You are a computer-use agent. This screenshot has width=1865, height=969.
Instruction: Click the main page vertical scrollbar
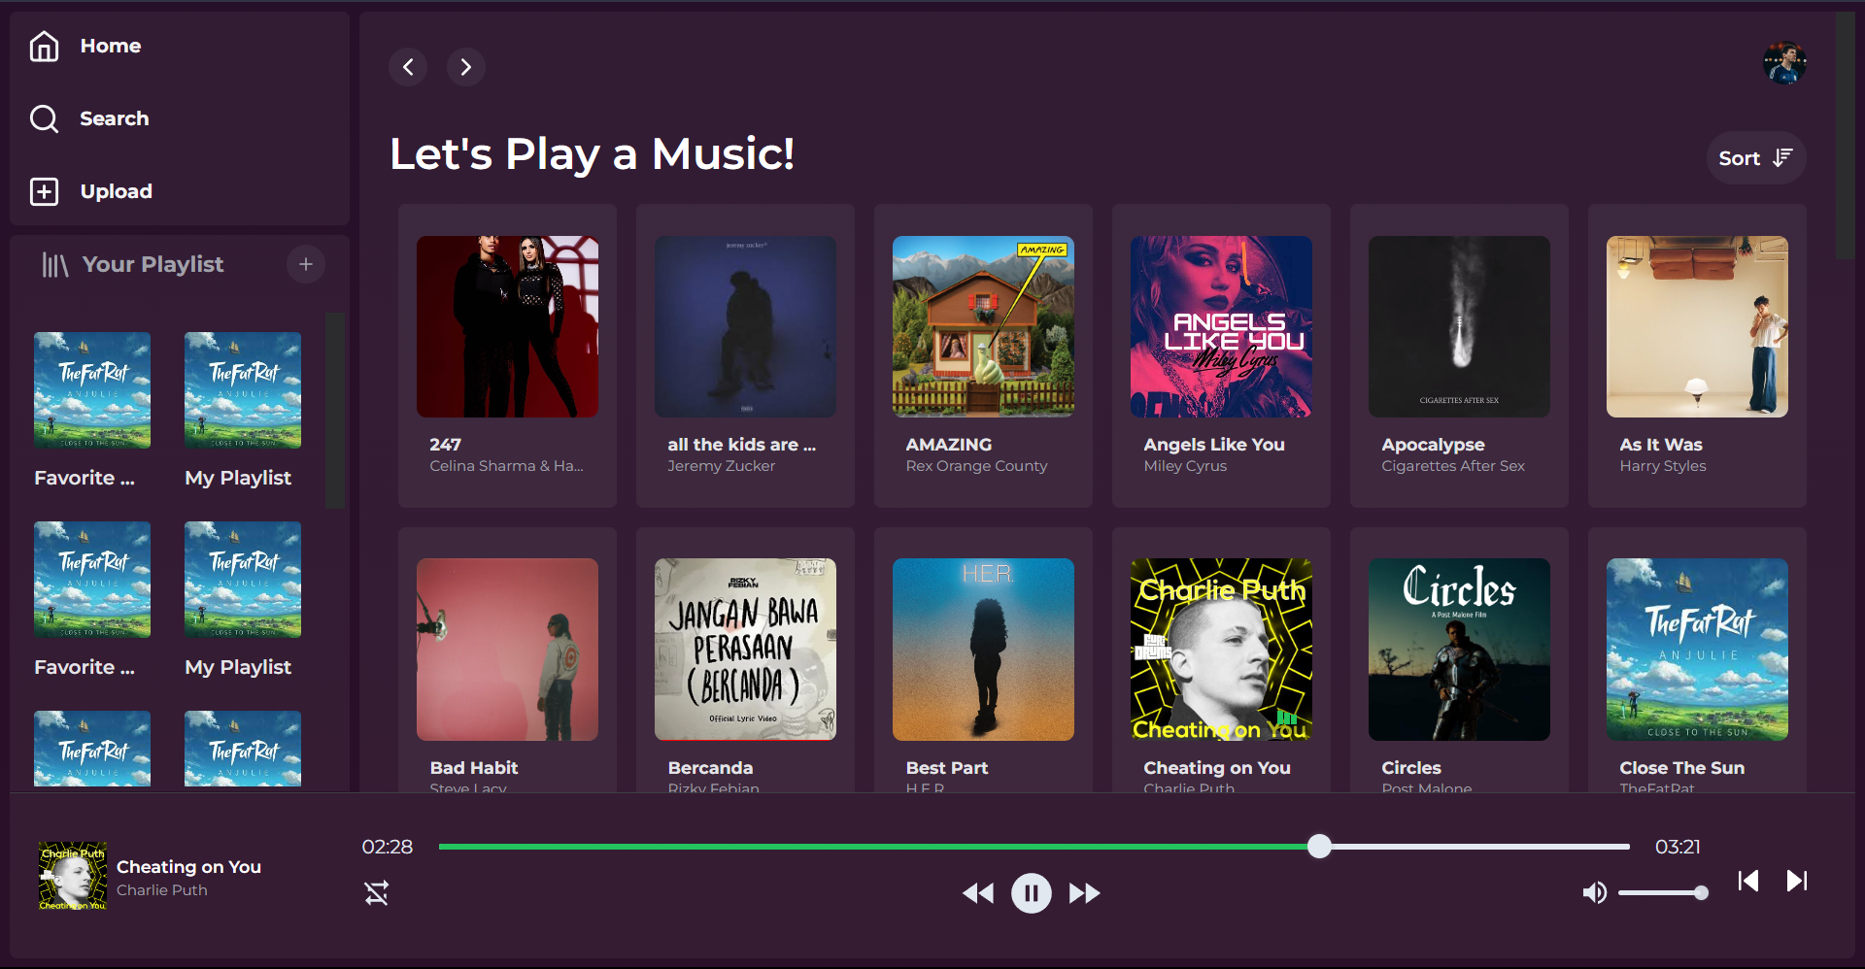pos(1845,136)
